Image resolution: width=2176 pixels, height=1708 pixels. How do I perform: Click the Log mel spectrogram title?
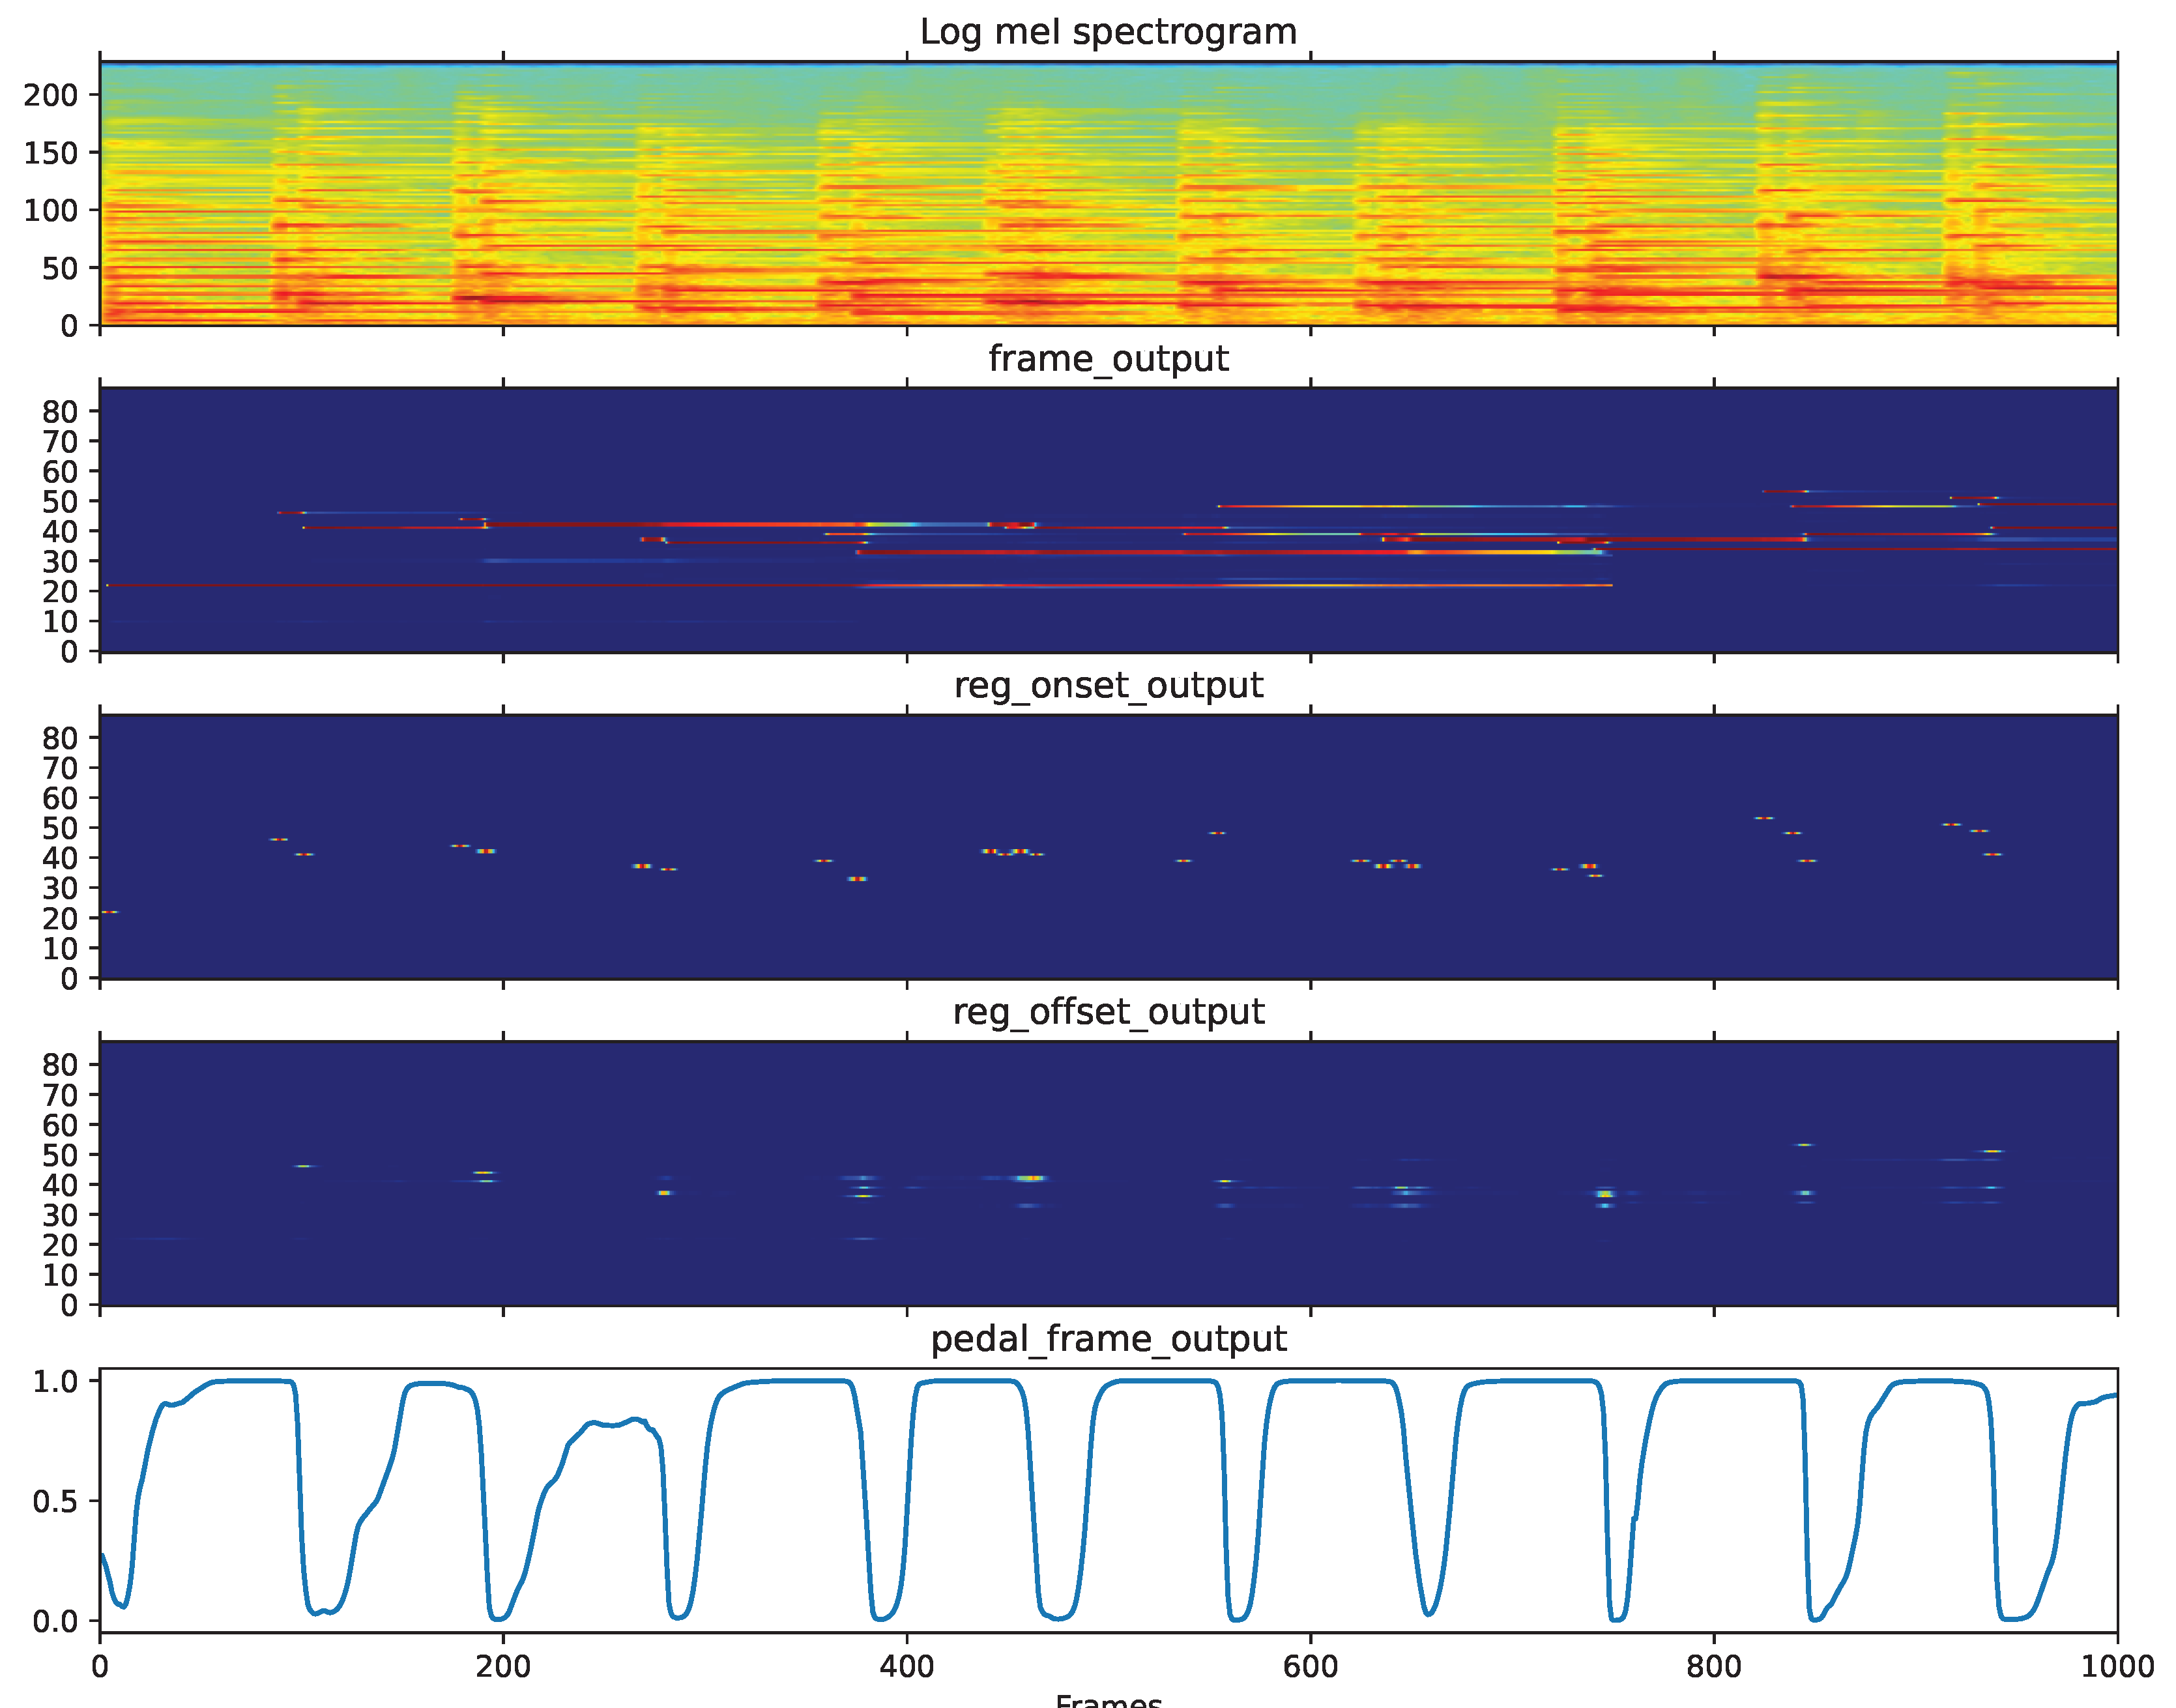1108,32
